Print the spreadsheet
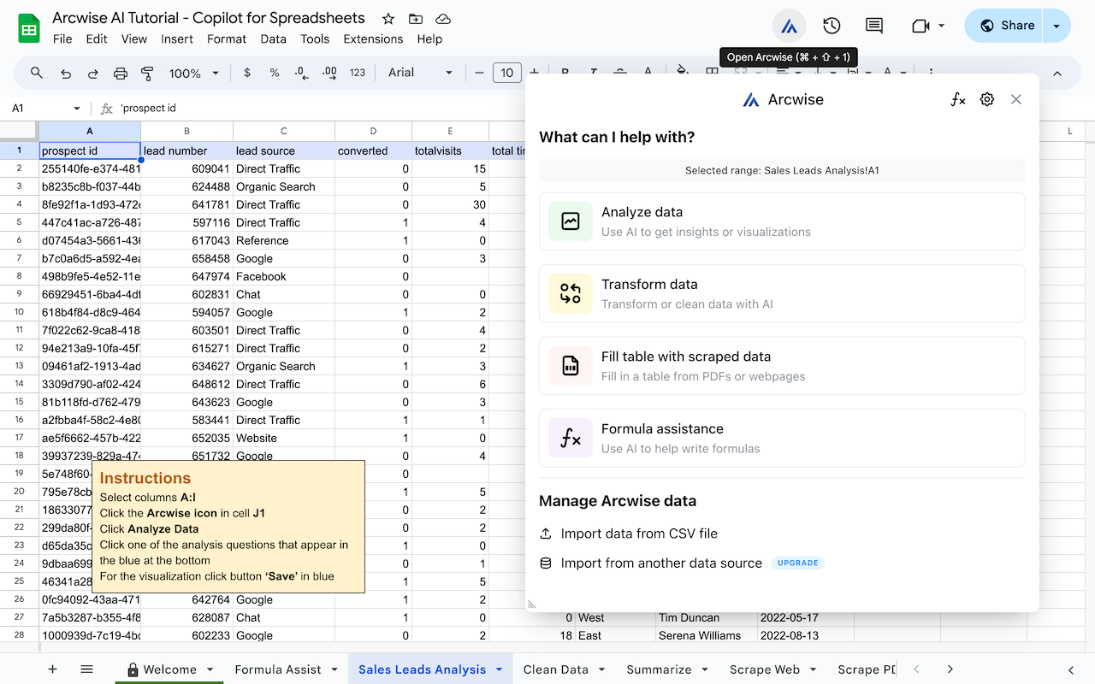The image size is (1095, 684). [121, 74]
